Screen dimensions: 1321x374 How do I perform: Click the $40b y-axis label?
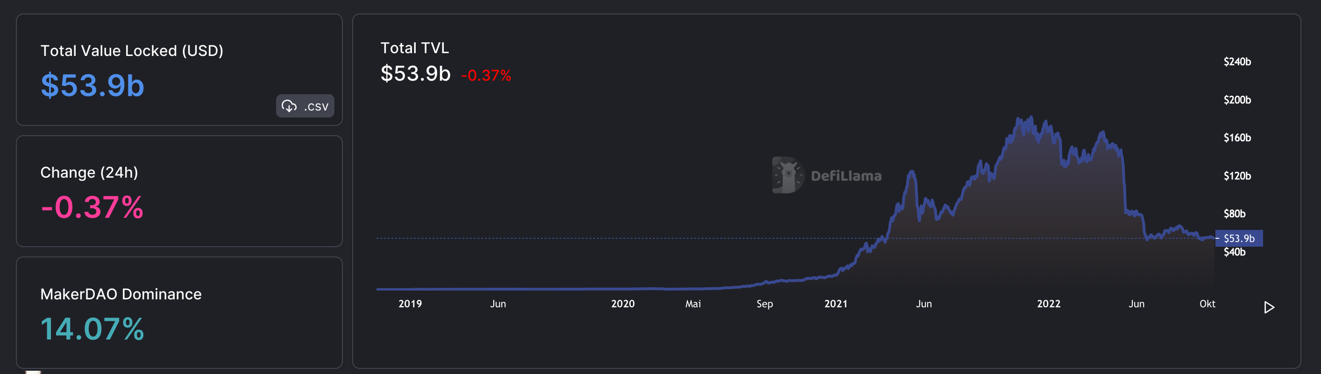(1234, 252)
